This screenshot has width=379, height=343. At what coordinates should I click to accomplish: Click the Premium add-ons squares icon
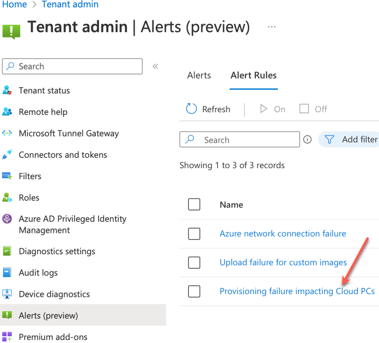coord(7,337)
